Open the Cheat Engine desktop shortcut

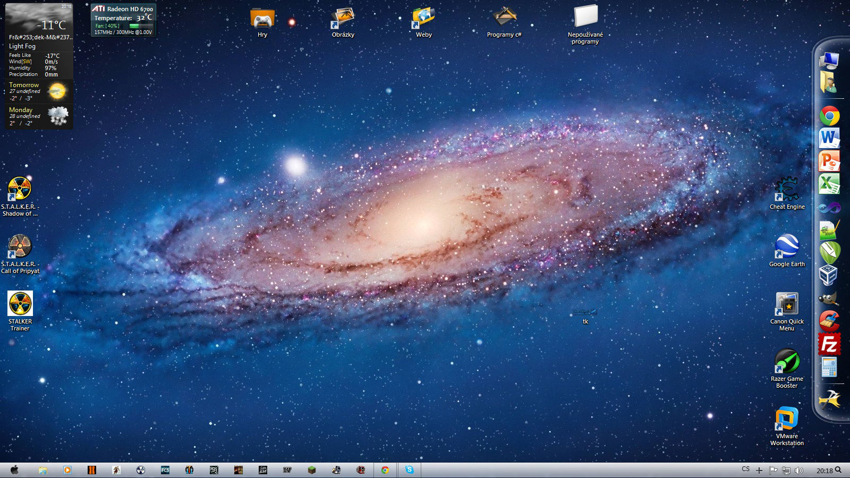[787, 189]
